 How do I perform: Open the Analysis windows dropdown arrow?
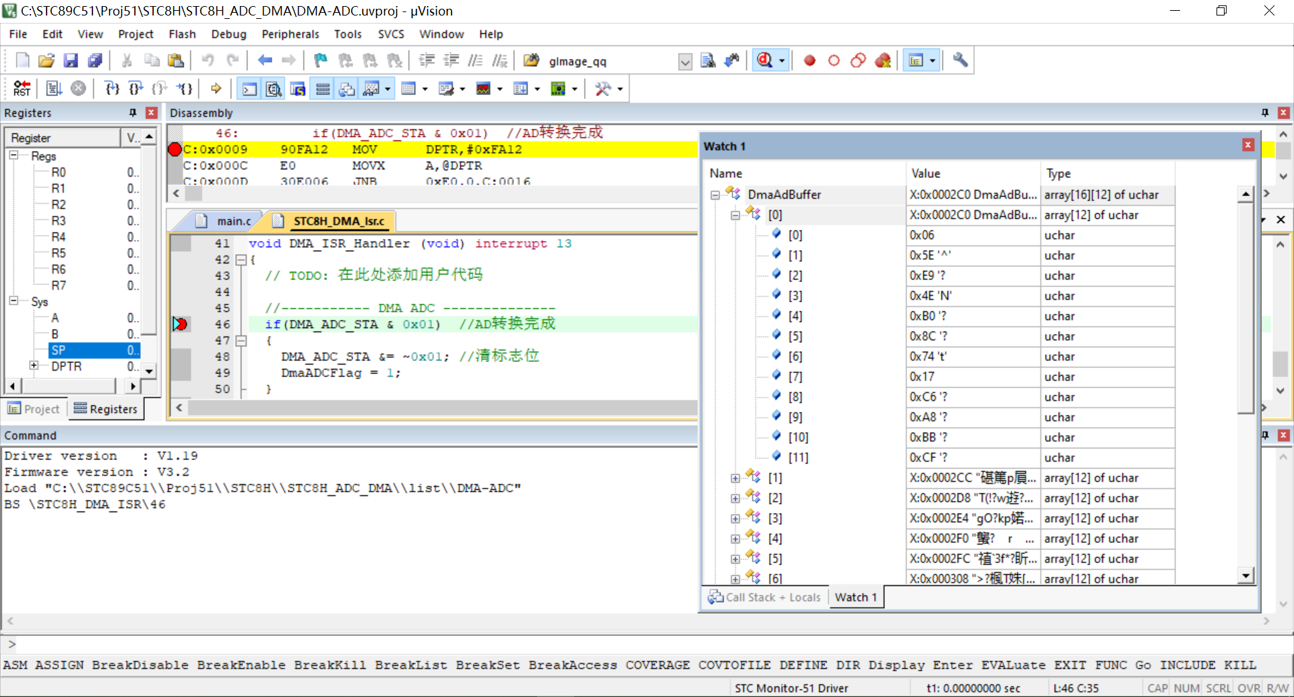[499, 88]
